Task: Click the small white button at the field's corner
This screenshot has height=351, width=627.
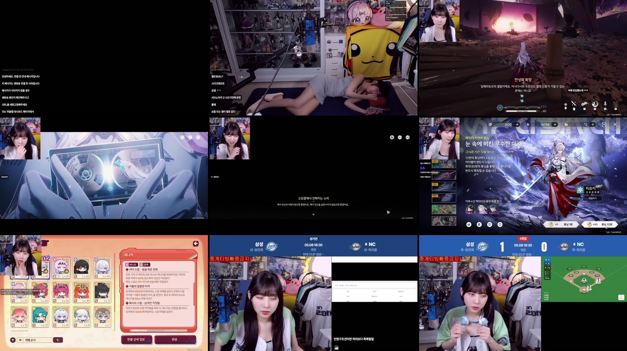Action: pos(621,297)
